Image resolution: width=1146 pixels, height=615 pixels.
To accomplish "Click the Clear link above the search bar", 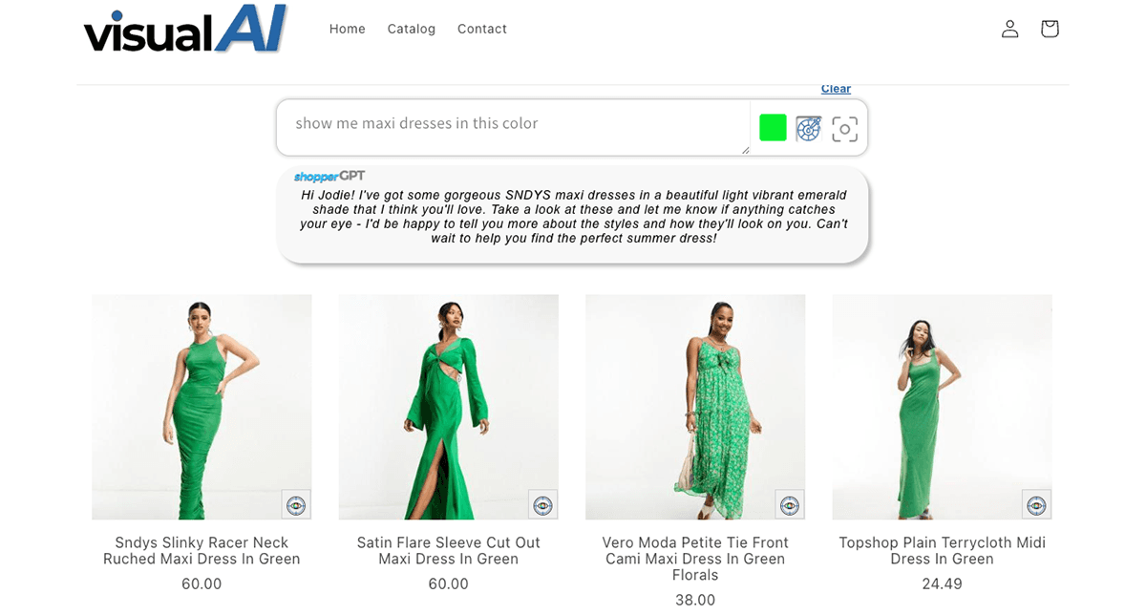I will click(835, 88).
